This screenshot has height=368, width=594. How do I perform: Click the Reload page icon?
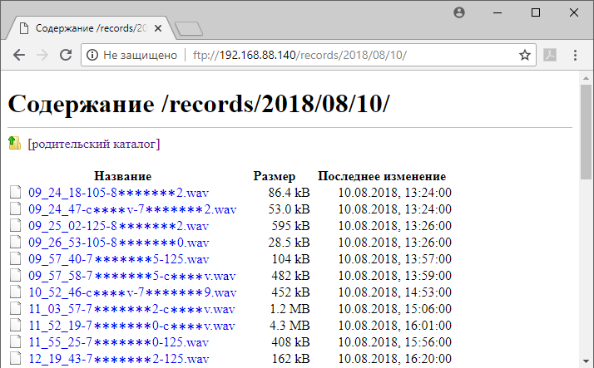pyautogui.click(x=66, y=56)
